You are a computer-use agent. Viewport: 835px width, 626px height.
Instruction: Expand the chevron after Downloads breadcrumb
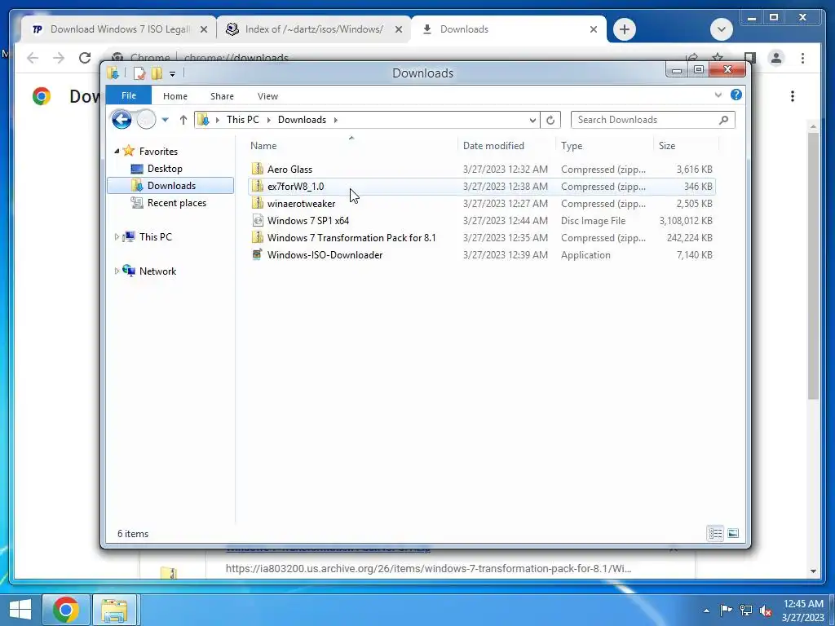(335, 120)
